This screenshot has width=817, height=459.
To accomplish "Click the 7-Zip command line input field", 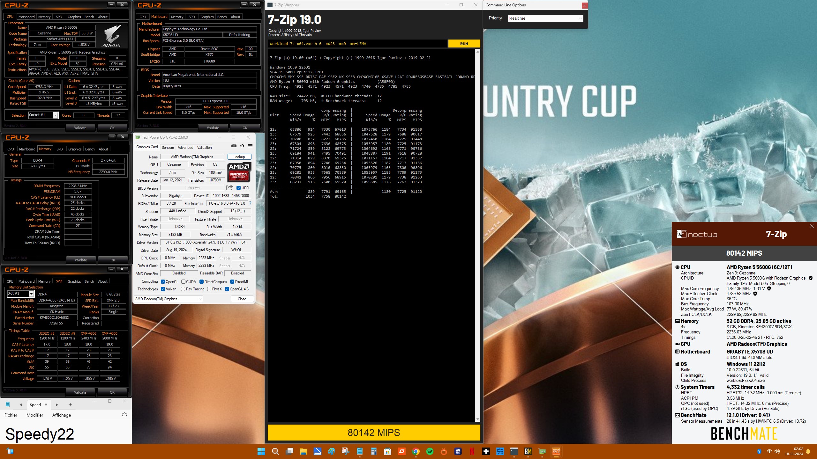I will 357,44.
